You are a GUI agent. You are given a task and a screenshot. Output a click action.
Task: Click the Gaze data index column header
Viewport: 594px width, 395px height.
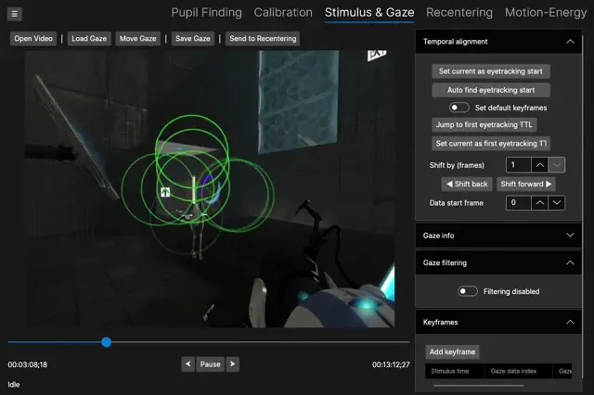point(518,371)
